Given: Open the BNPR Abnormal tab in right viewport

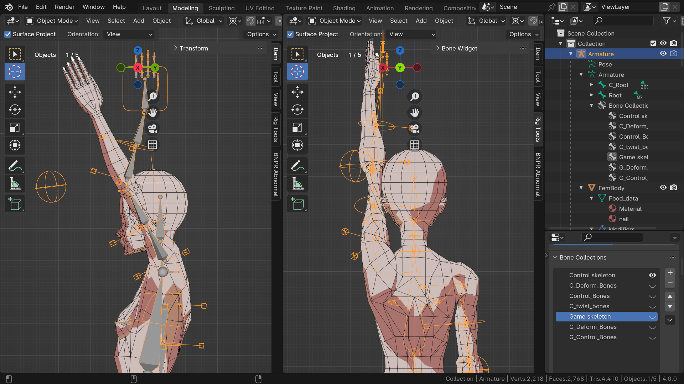Looking at the screenshot, I should 538,174.
